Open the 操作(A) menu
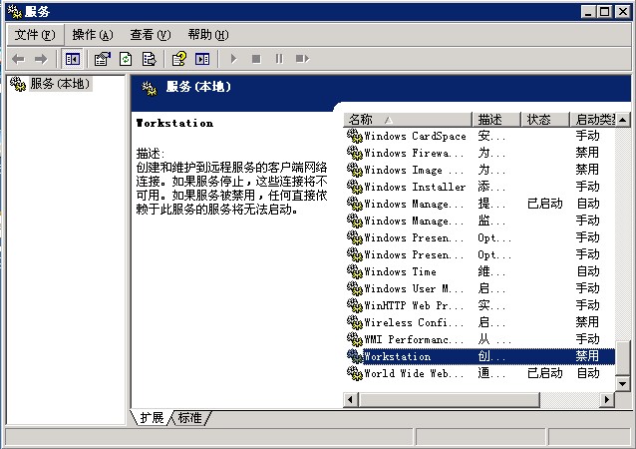The image size is (636, 449). 92,35
